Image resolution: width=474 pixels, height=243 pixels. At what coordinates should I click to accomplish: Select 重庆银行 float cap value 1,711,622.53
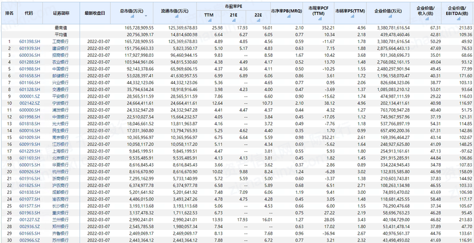coord(184,213)
